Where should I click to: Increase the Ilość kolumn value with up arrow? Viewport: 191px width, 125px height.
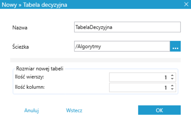tap(172, 86)
